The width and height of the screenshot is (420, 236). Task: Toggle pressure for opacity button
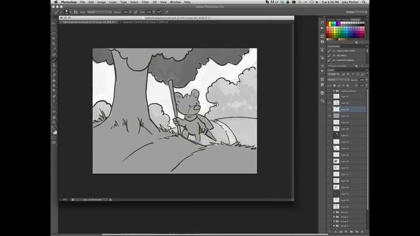(x=136, y=12)
